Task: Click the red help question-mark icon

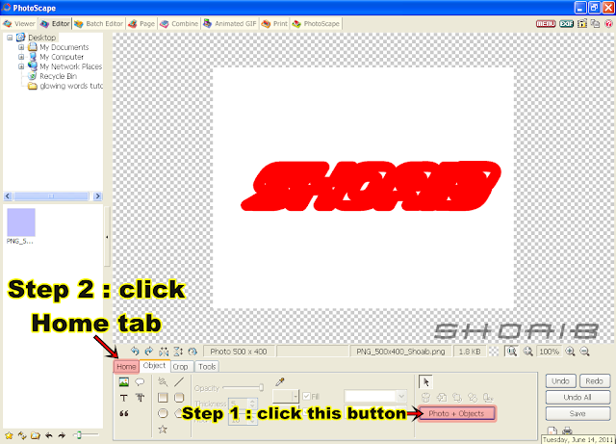Action: 608,24
